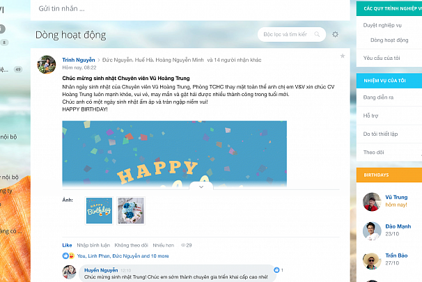Mark the post with the favorite star
The height and width of the screenshot is (282, 422).
[343, 56]
